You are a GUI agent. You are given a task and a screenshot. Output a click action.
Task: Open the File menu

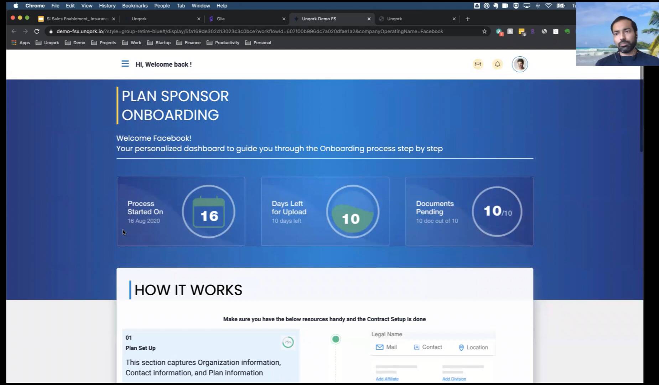click(x=55, y=6)
